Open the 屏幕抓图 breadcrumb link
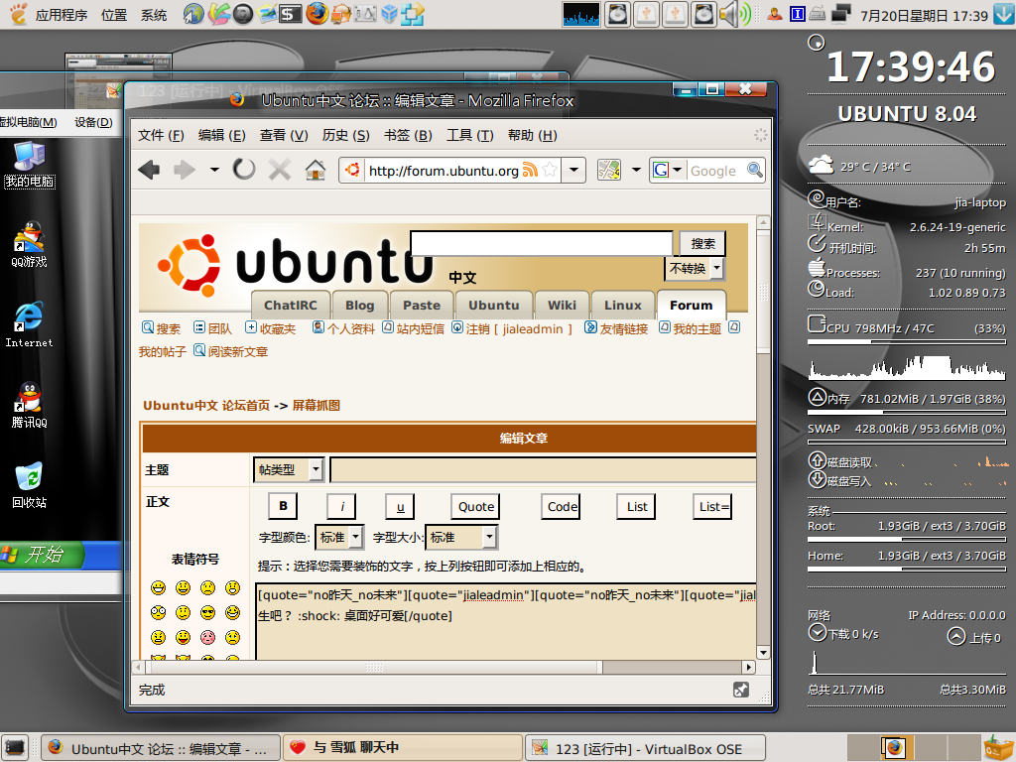The width and height of the screenshot is (1016, 762). (317, 406)
